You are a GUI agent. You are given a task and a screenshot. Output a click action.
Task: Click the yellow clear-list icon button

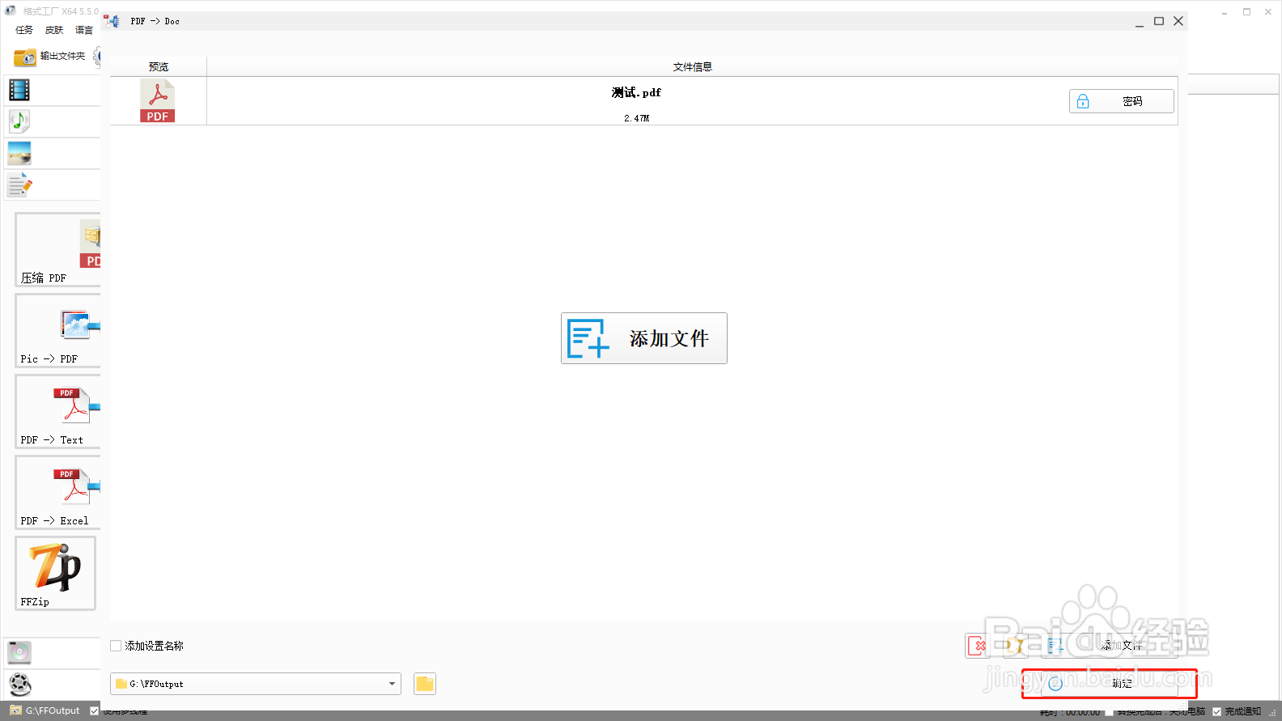[x=1015, y=646]
